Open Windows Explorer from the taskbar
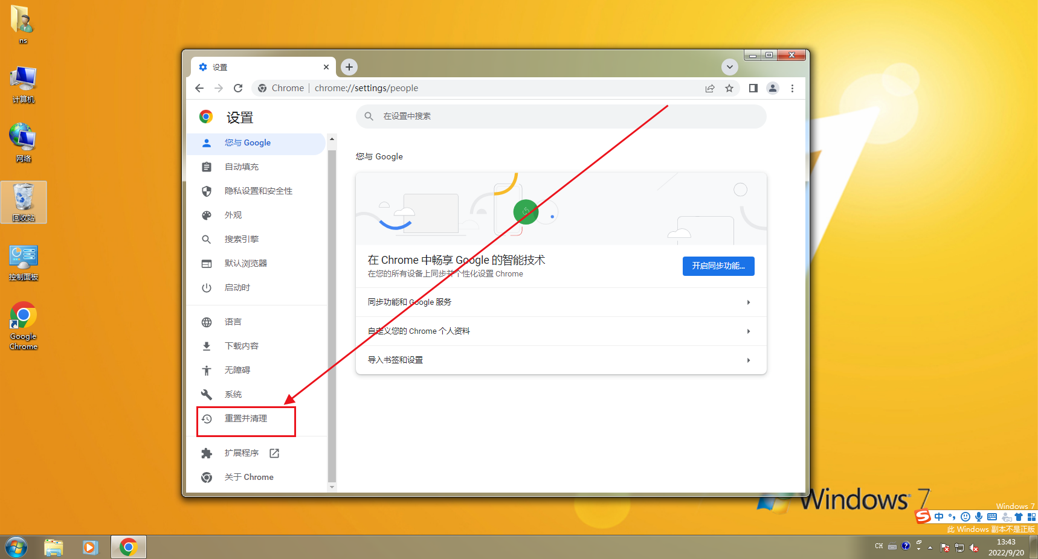 coord(54,548)
